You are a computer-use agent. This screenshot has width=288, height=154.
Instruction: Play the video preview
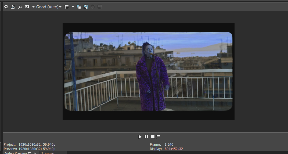click(140, 137)
